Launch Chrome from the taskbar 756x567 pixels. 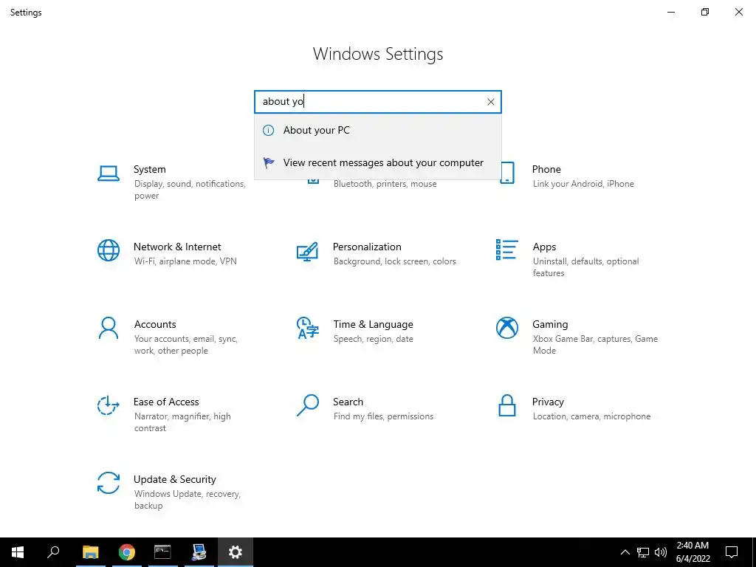pyautogui.click(x=126, y=552)
